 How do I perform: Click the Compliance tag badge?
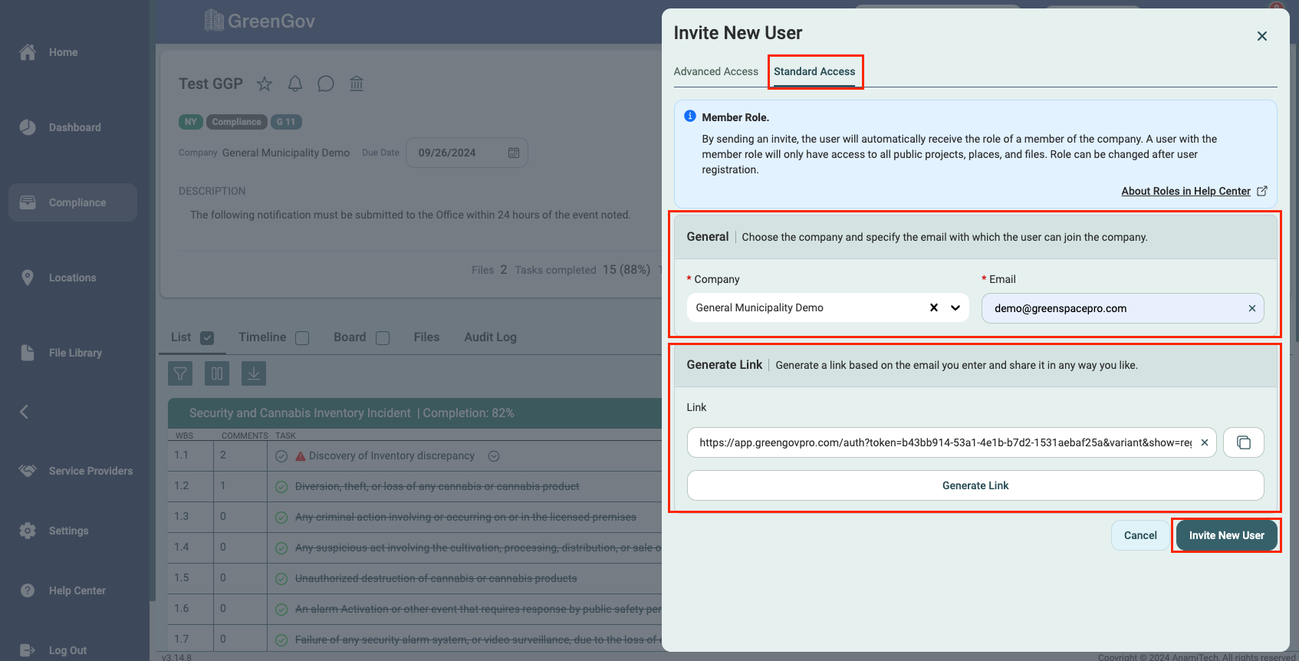[x=237, y=122]
